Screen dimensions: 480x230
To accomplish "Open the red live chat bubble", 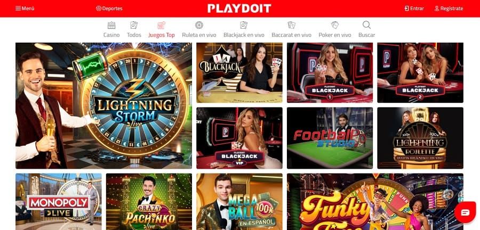I will [x=465, y=212].
